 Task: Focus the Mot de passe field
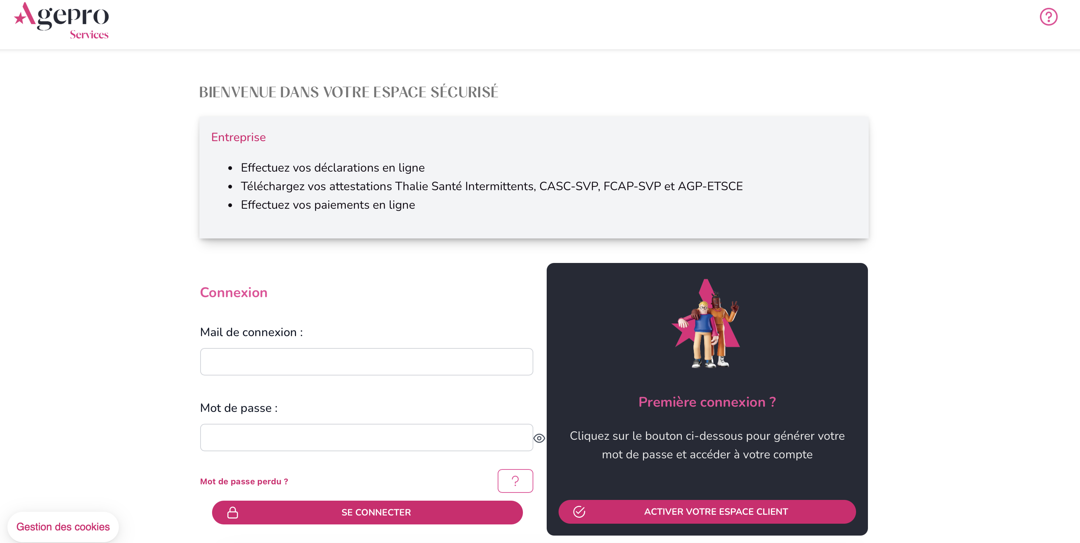[x=367, y=438]
